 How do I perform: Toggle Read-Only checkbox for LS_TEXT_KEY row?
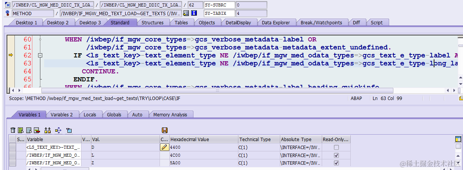[336, 147]
